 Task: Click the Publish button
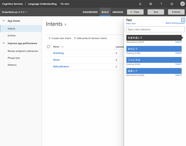point(176,12)
